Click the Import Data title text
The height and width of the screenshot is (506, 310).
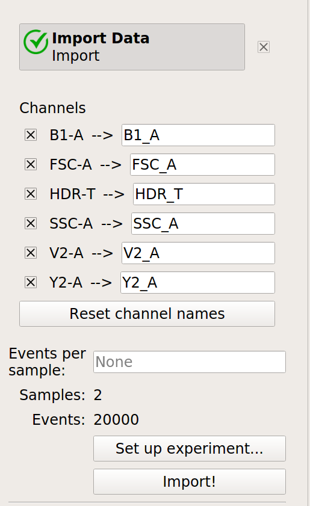point(101,38)
